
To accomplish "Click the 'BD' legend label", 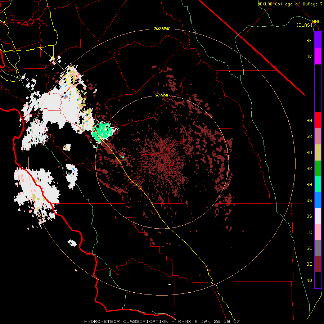I will tap(309, 153).
